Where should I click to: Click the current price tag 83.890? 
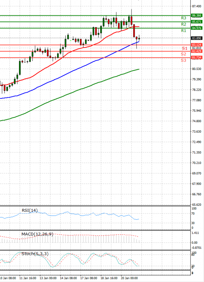(197, 38)
